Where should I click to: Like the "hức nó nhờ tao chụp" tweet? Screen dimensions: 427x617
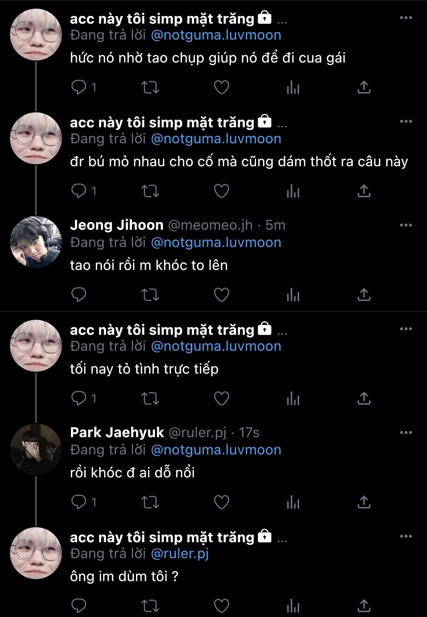(221, 87)
